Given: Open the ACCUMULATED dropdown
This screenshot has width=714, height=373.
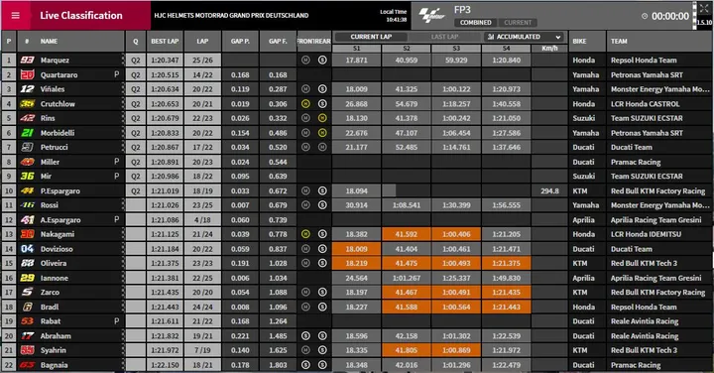Looking at the screenshot, I should coord(525,37).
